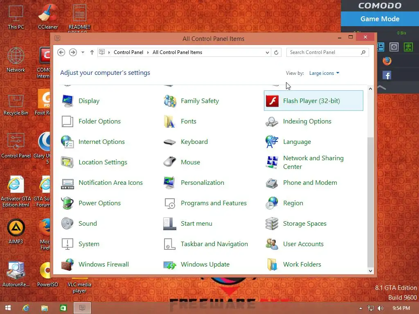Click the Keyboard icon
The height and width of the screenshot is (314, 419).
(x=170, y=142)
